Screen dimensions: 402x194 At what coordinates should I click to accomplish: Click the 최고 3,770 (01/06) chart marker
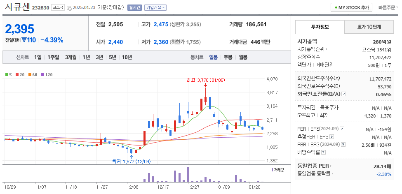206,80
